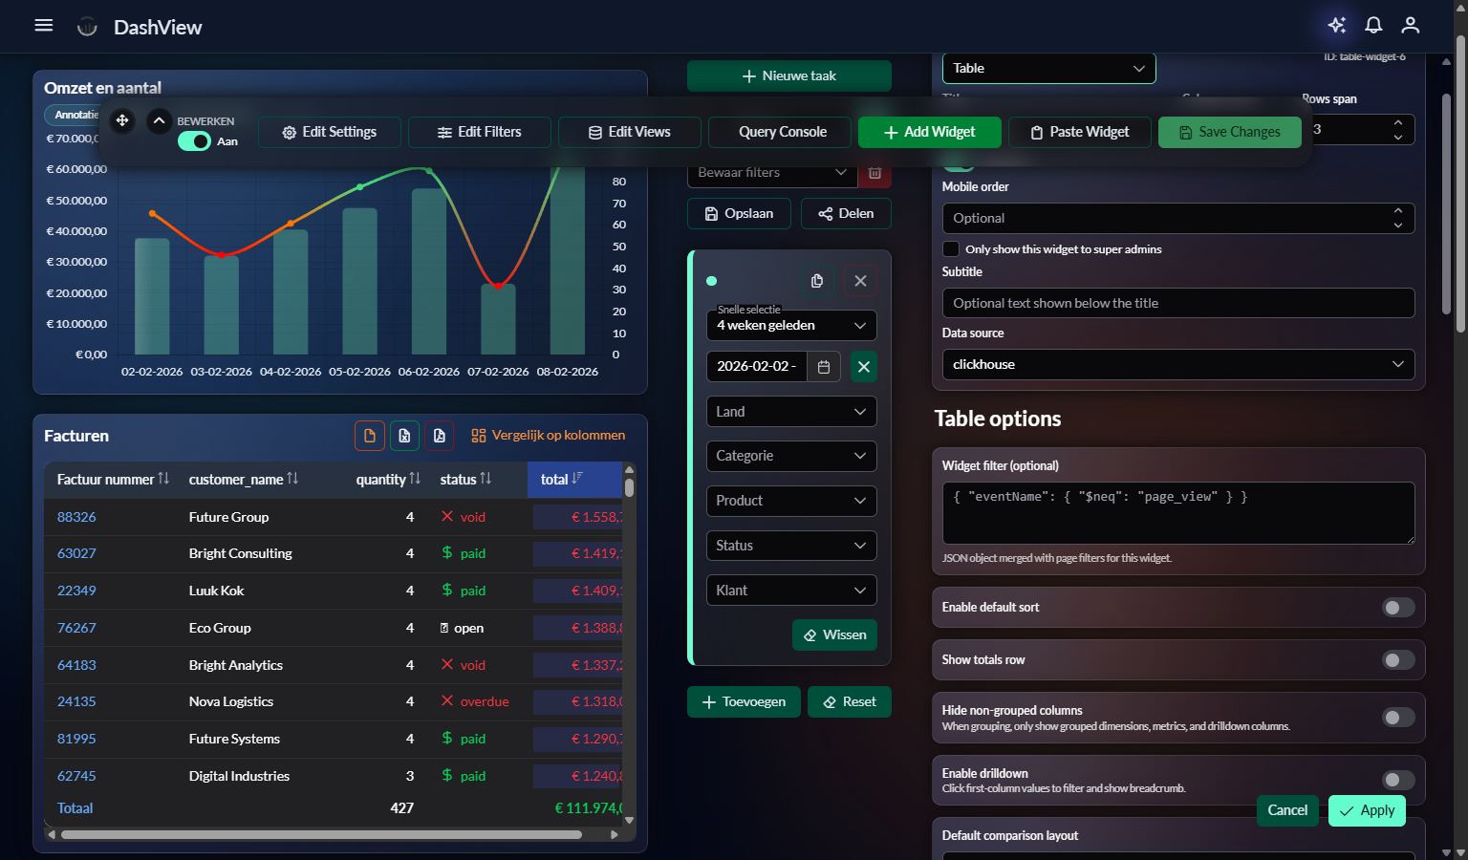Open the 'Snelle selectie' quick date dropdown
Image resolution: width=1468 pixels, height=860 pixels.
(790, 325)
